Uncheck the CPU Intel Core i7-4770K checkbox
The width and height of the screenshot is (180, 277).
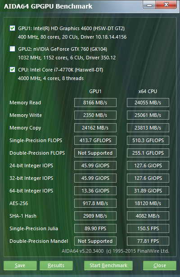tap(13, 70)
